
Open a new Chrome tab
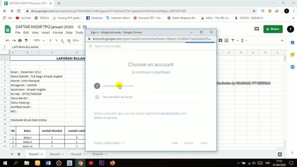click(x=59, y=3)
